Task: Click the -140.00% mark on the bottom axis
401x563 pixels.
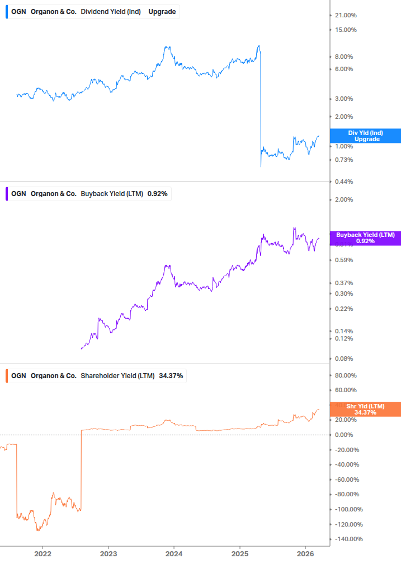Action: [x=350, y=539]
